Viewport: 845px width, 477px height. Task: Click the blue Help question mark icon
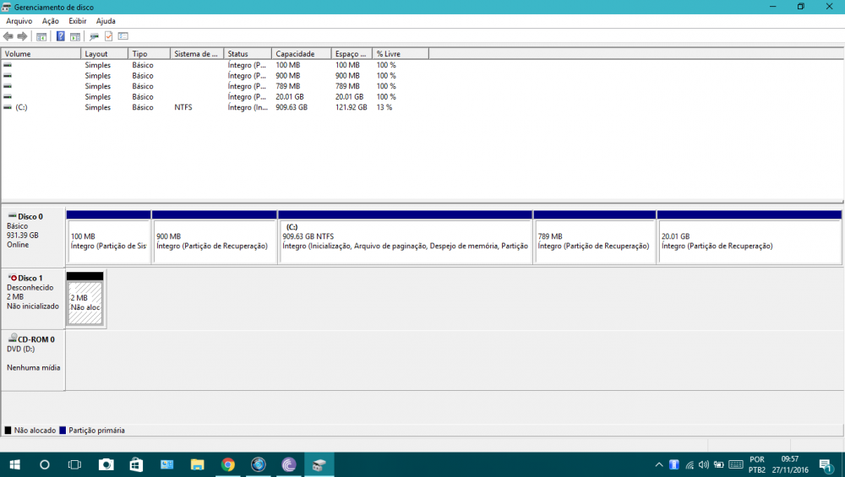61,36
